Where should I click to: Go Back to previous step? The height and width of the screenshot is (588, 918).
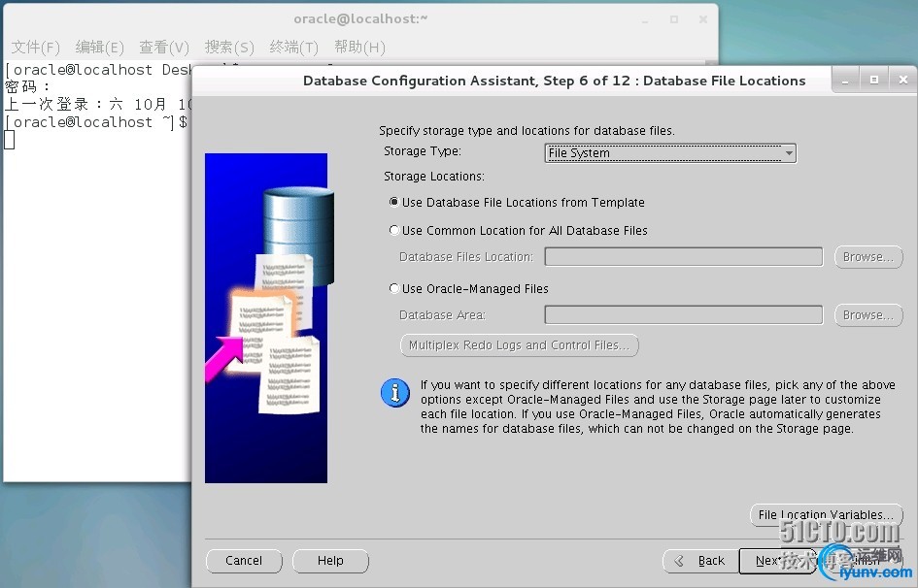[700, 561]
